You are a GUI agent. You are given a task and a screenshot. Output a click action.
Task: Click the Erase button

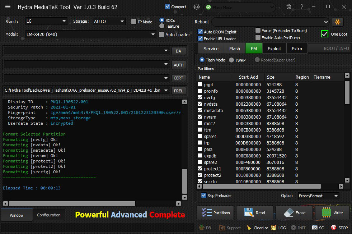point(294,213)
